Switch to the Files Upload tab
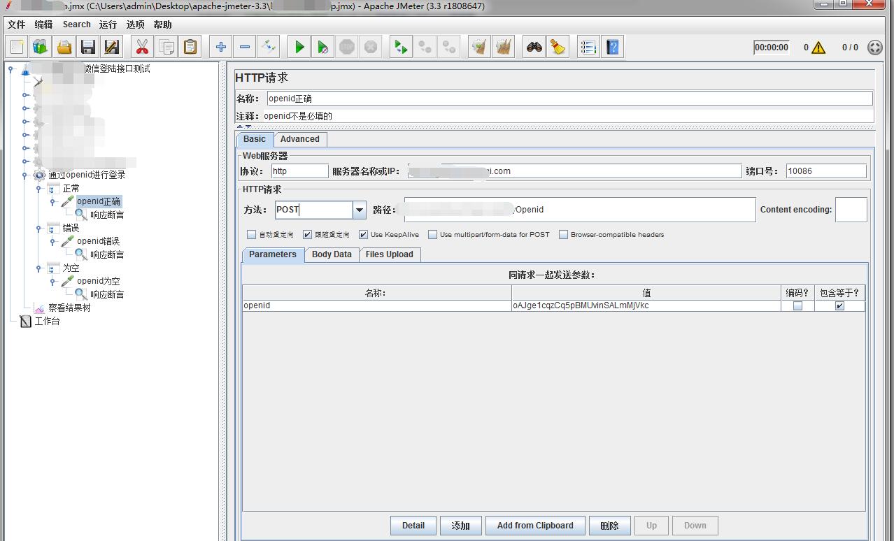Viewport: 894px width, 541px height. point(390,254)
